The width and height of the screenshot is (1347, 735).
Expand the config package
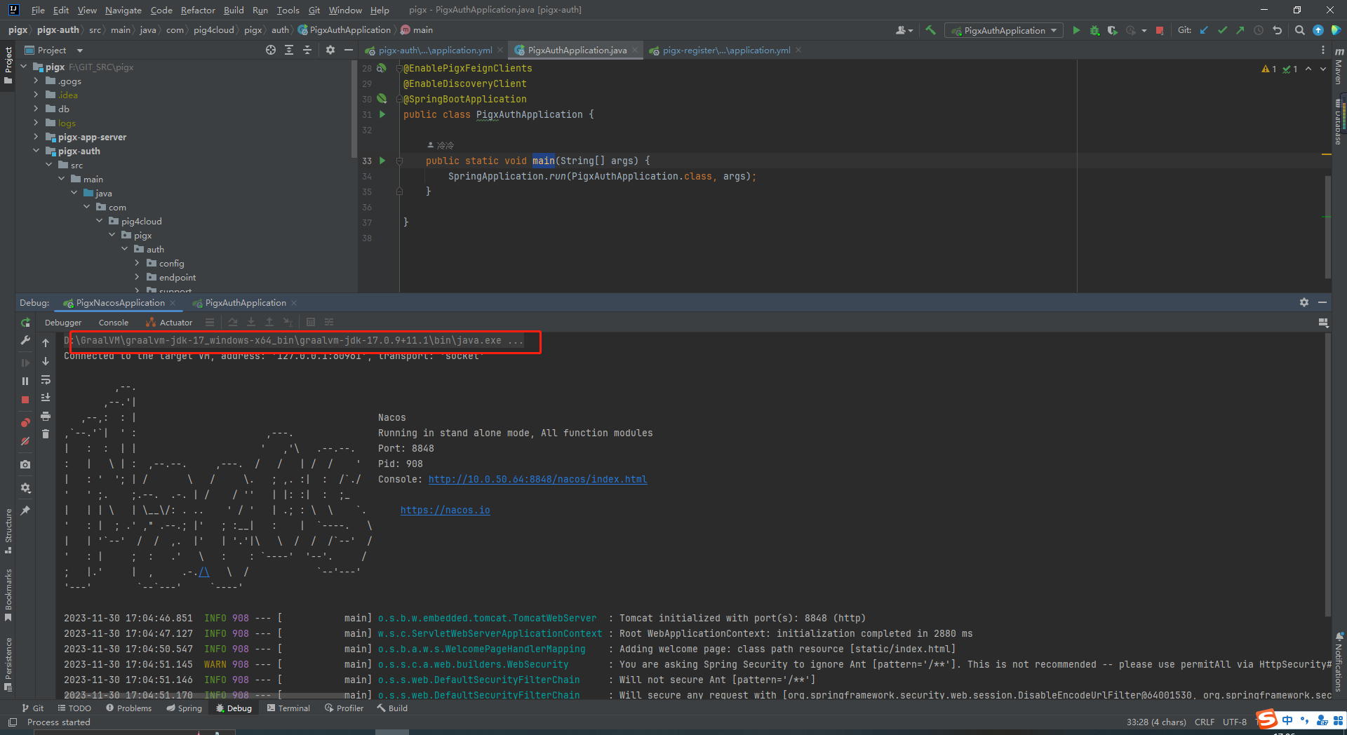click(x=137, y=263)
